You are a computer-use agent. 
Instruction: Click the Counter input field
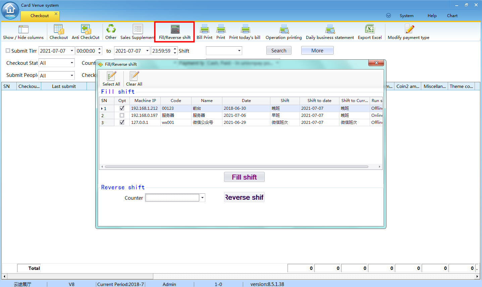click(x=172, y=198)
